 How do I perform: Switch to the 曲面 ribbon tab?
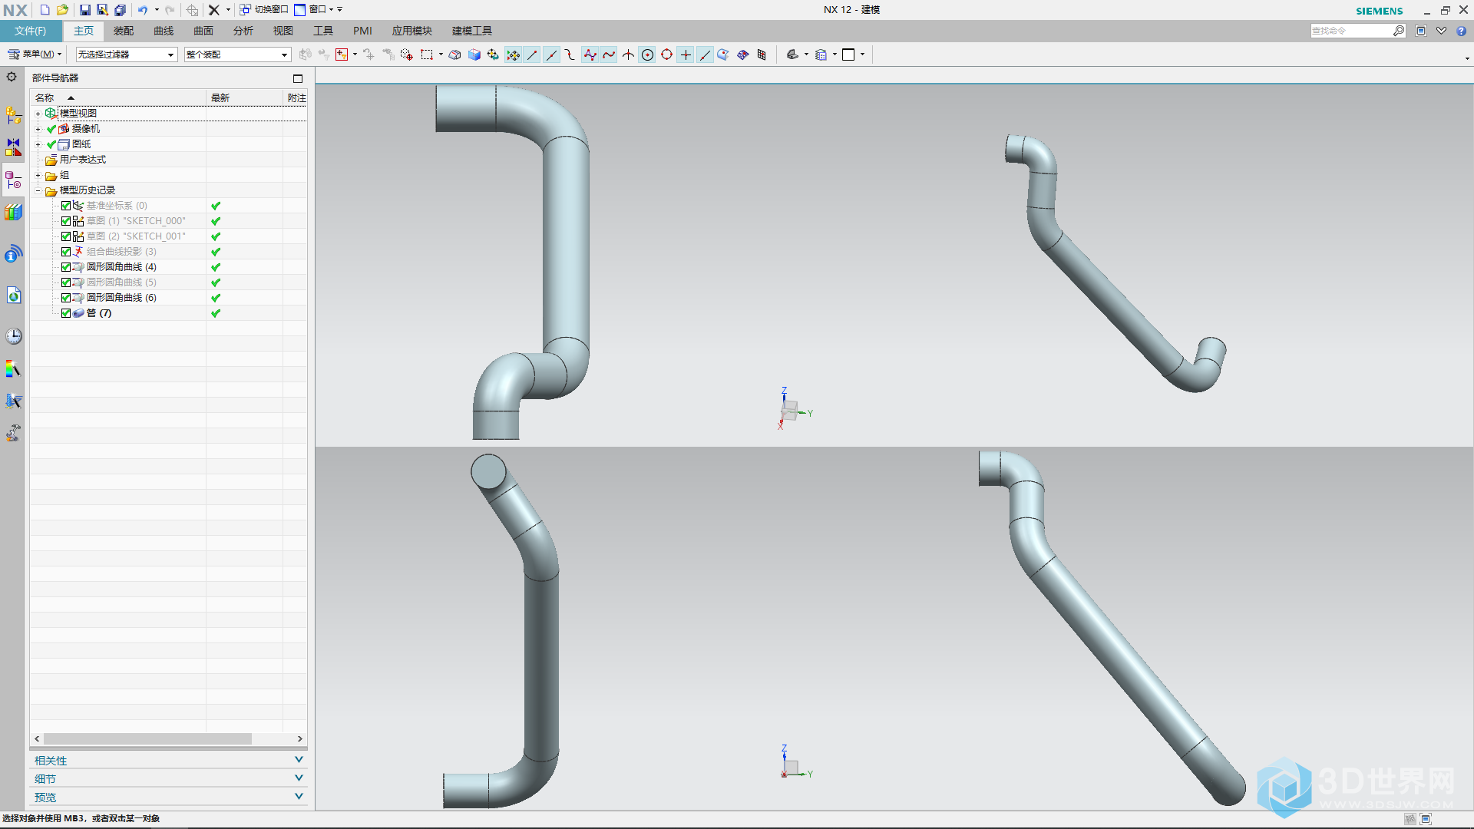point(203,31)
